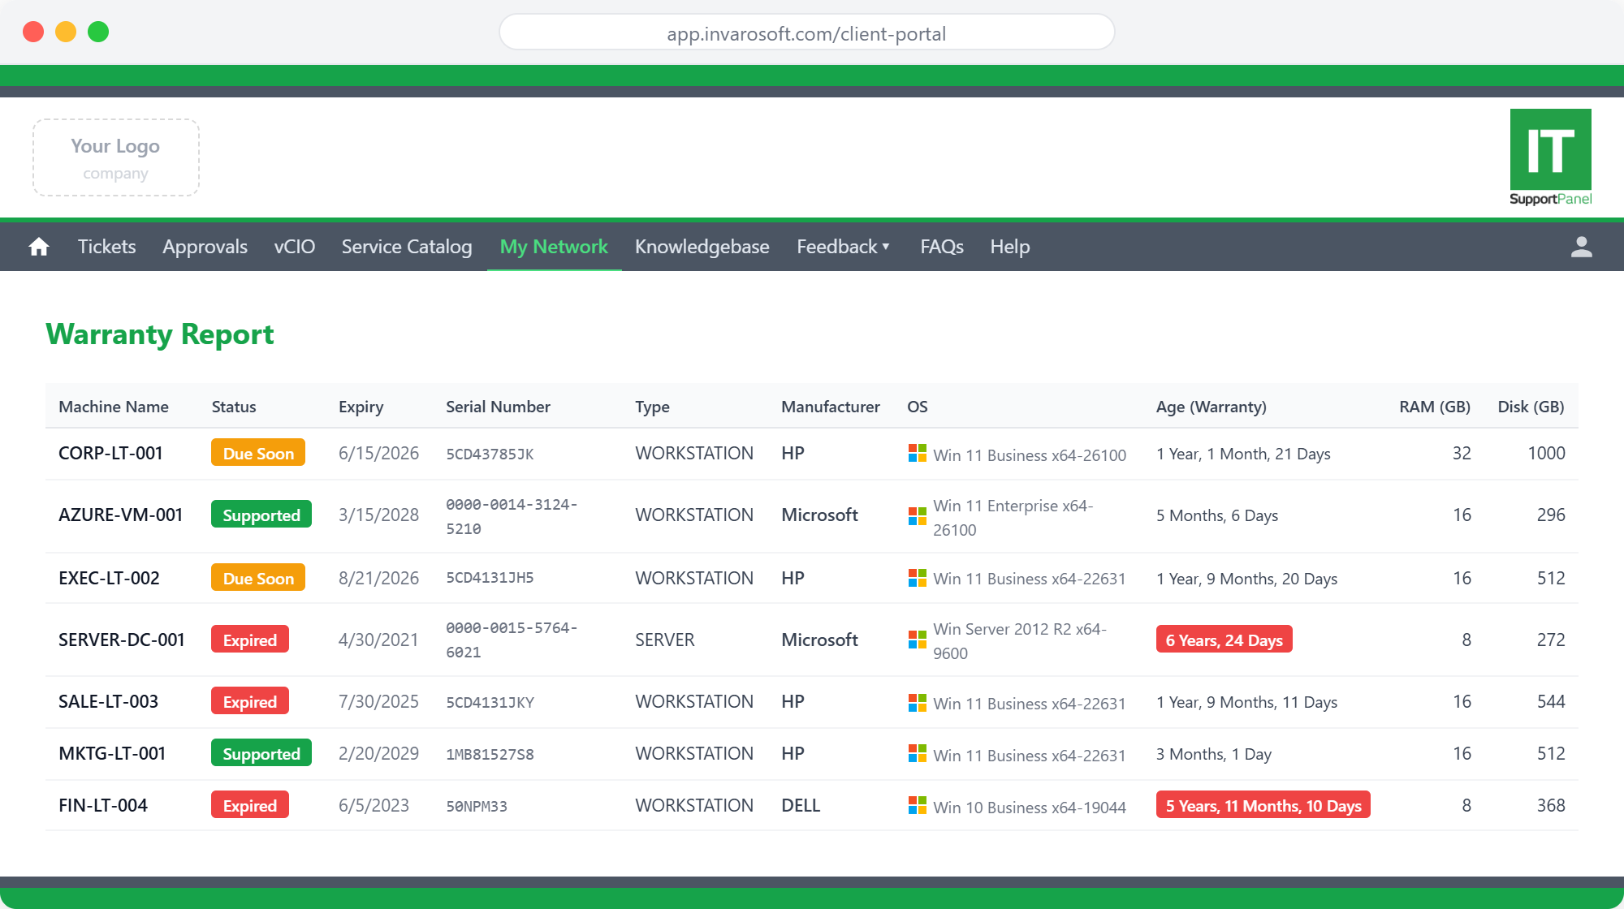Switch to the vCIO tab

click(x=295, y=247)
